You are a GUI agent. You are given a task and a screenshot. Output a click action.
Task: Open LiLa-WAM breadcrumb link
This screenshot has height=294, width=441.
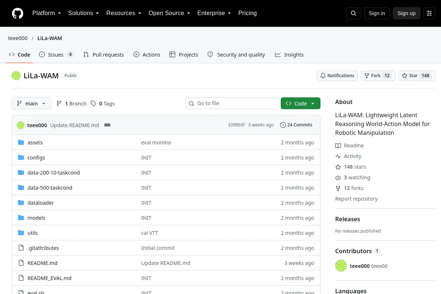pos(50,38)
